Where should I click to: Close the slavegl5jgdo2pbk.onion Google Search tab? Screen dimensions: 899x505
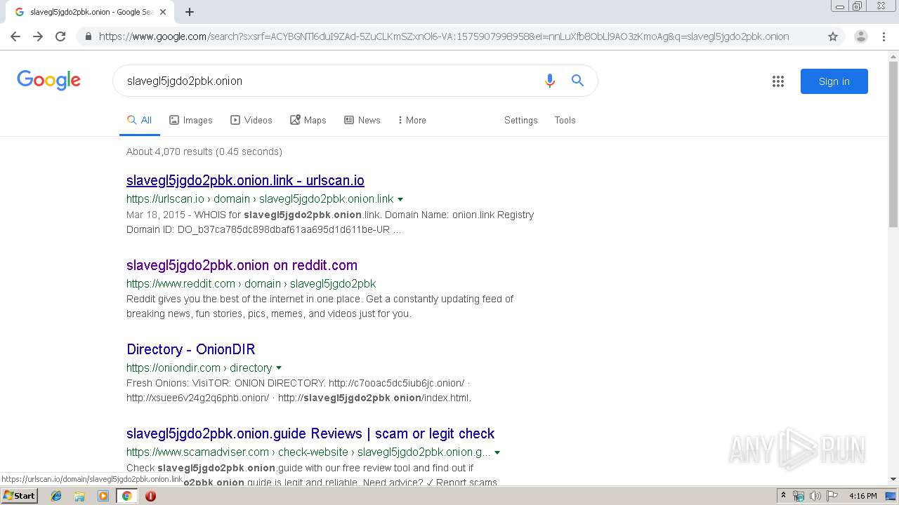pos(163,12)
